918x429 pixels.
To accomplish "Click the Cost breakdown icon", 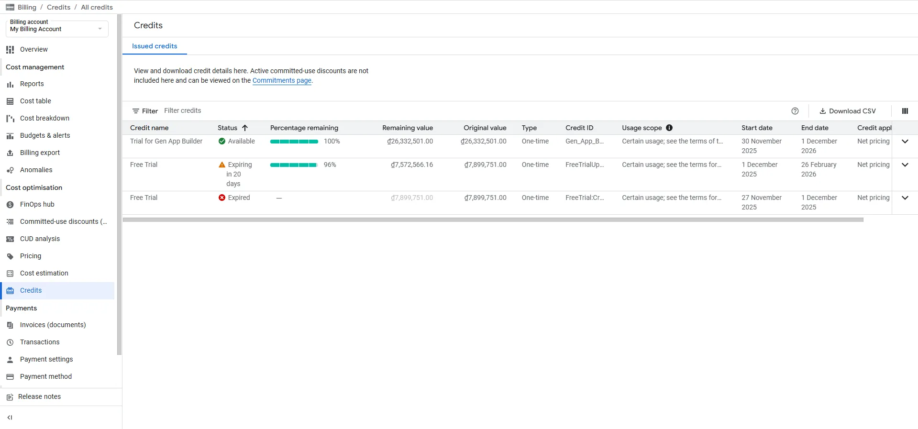I will [10, 119].
